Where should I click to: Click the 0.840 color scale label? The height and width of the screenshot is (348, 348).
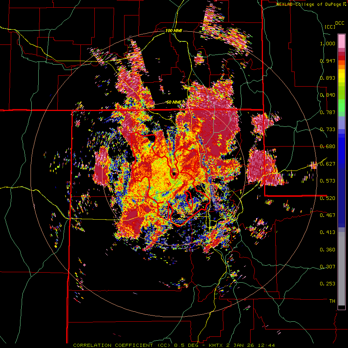click(x=328, y=95)
